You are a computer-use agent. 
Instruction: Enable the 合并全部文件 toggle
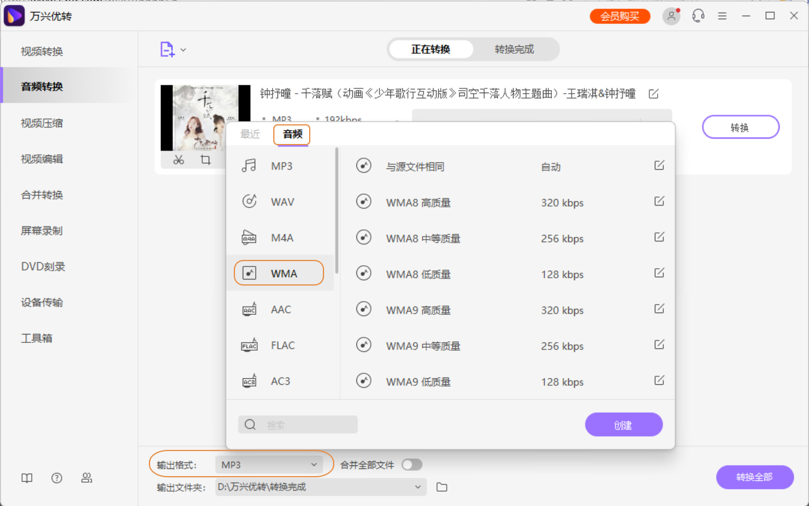coord(411,464)
